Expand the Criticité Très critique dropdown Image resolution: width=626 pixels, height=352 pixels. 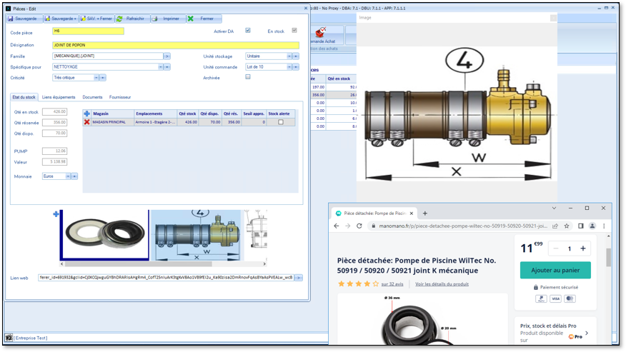(x=96, y=78)
